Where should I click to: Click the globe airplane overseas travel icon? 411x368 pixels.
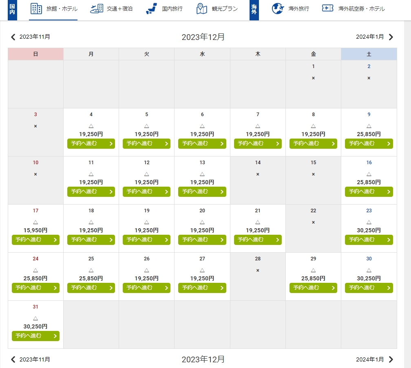(278, 9)
